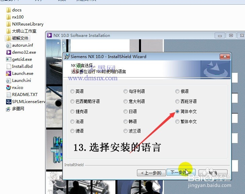Screen dimensions: 245x194
Task: Click the 下一步 next button
Action: pyautogui.click(x=181, y=172)
